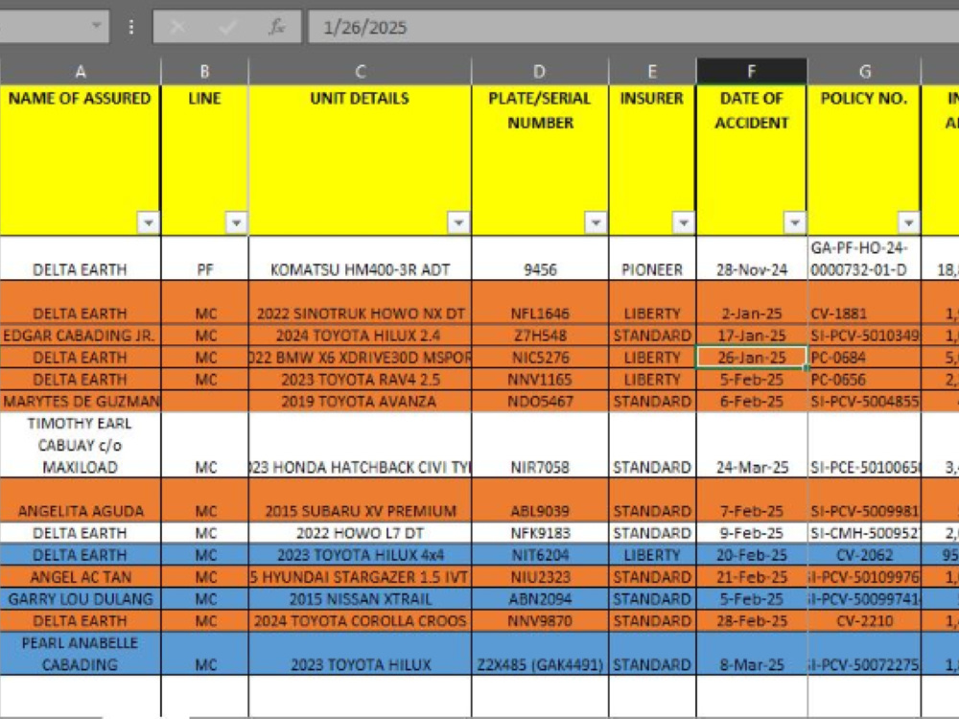Select cell 2019 TOYOTA AVANZA
Screen dimensions: 959x719
(x=361, y=401)
